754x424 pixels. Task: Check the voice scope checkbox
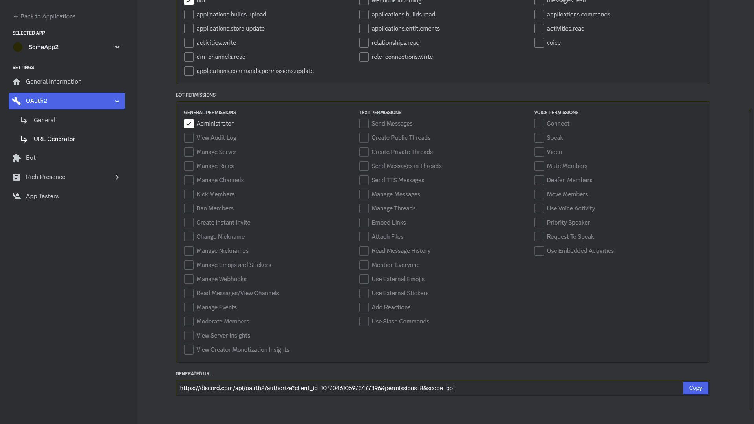tap(539, 43)
